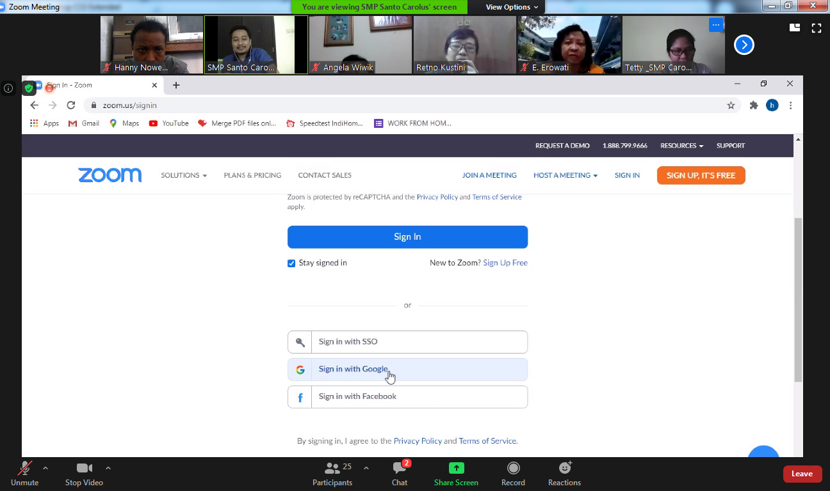830x491 pixels.
Task: Open more options on Tetty's video tile
Action: pyautogui.click(x=716, y=25)
